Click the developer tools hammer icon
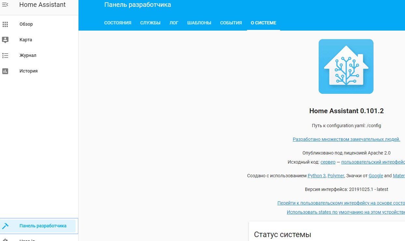 point(5,226)
